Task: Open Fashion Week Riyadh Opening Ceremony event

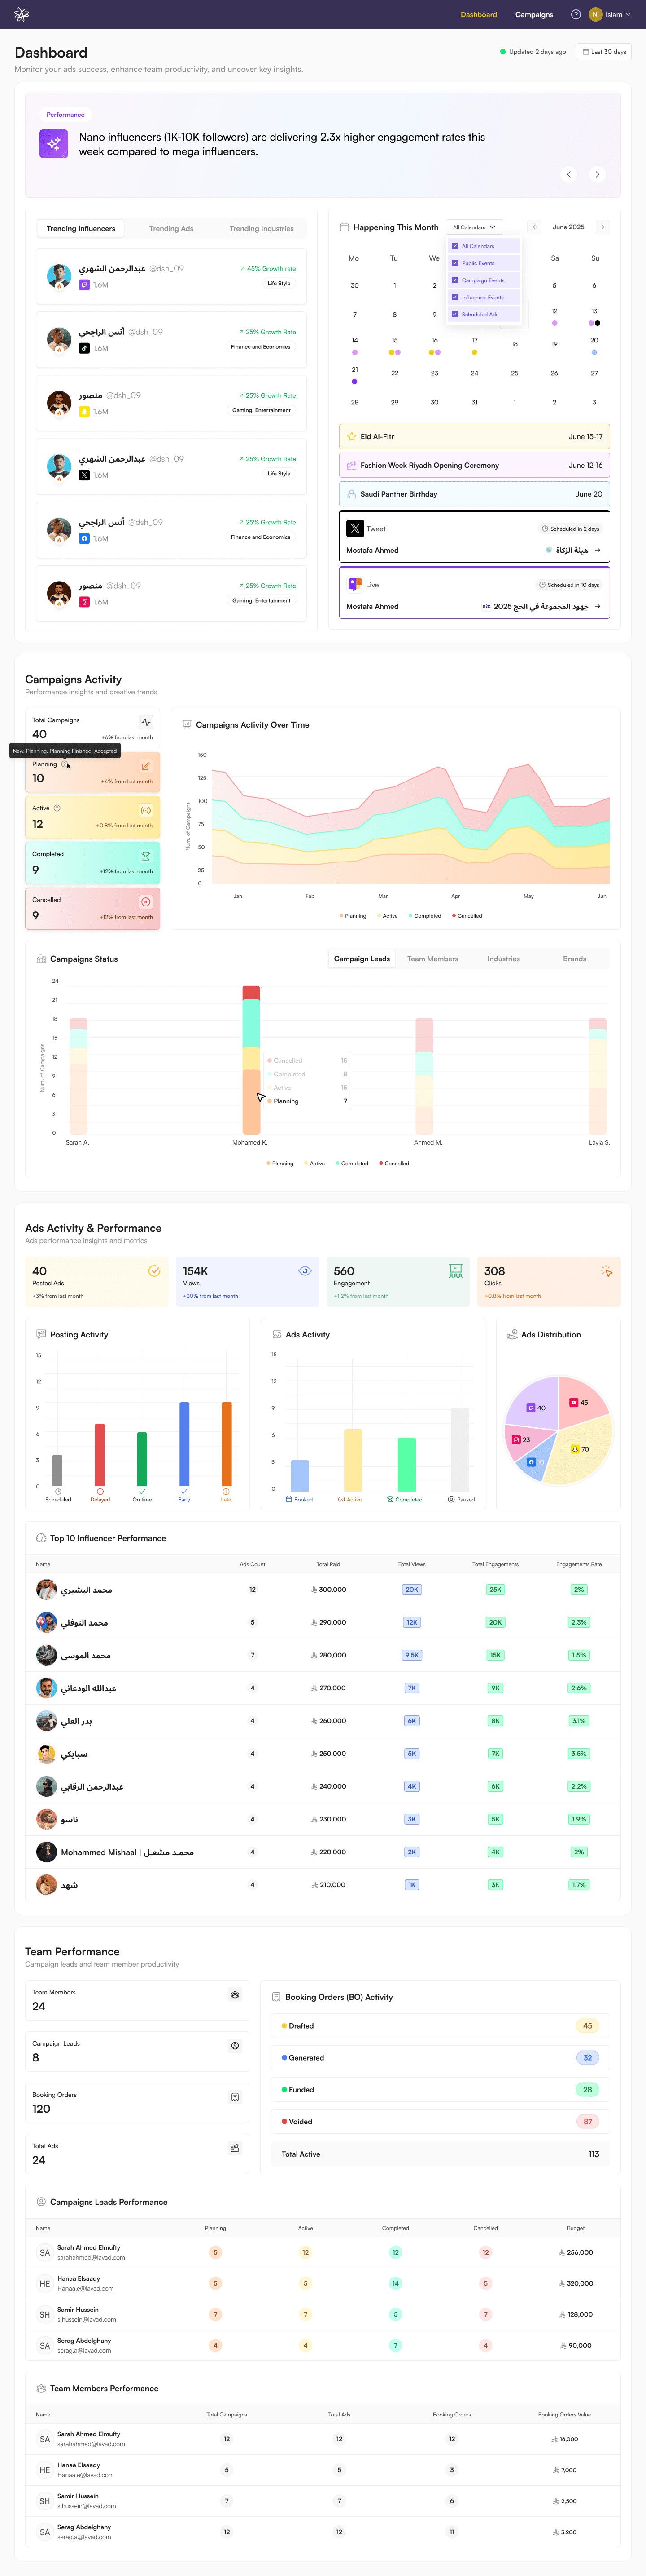Action: pyautogui.click(x=474, y=465)
